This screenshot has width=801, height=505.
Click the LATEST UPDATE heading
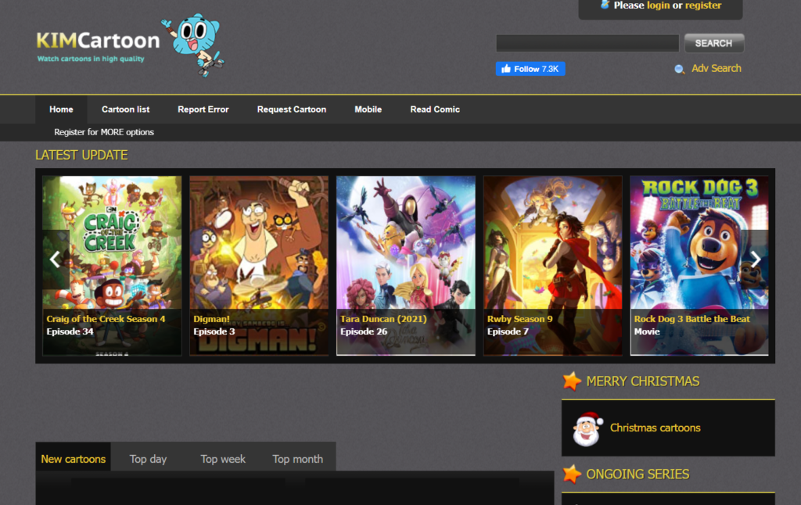point(81,156)
